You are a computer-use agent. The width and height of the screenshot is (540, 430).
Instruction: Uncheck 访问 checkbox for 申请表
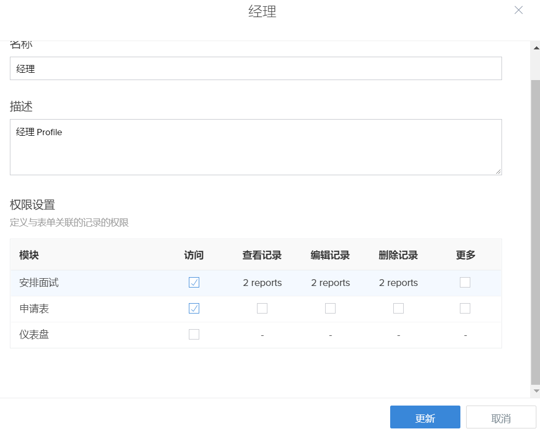pyautogui.click(x=194, y=308)
